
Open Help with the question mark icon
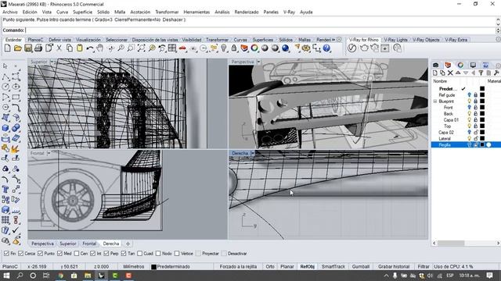tap(326, 48)
